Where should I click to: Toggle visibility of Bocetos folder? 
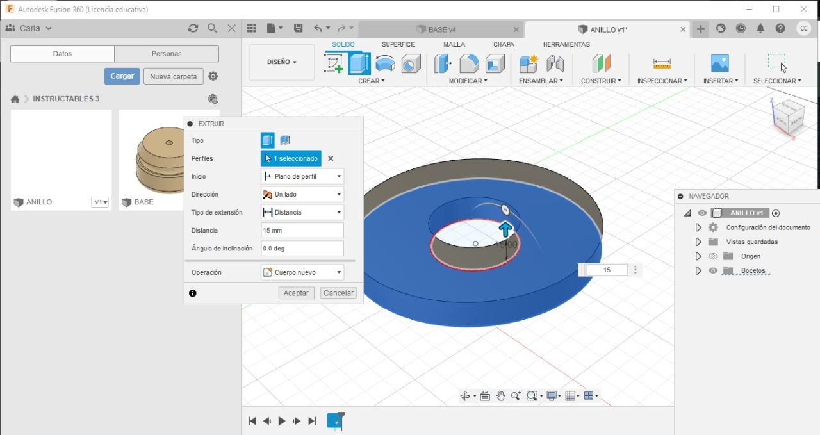pyautogui.click(x=713, y=270)
